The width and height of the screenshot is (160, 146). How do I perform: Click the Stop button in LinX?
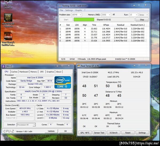[142, 20]
